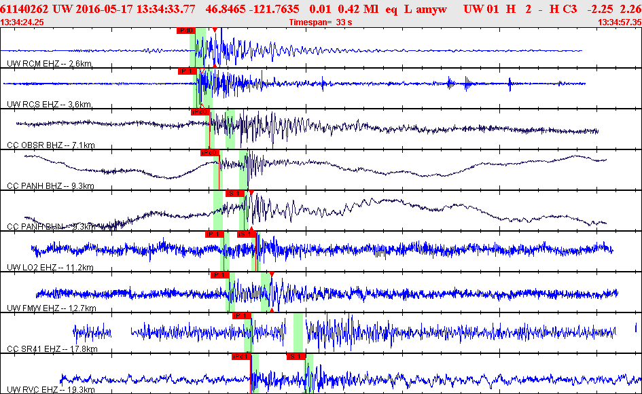Click the Timespan= 33 s header label
This screenshot has height=394, width=642.
click(319, 21)
